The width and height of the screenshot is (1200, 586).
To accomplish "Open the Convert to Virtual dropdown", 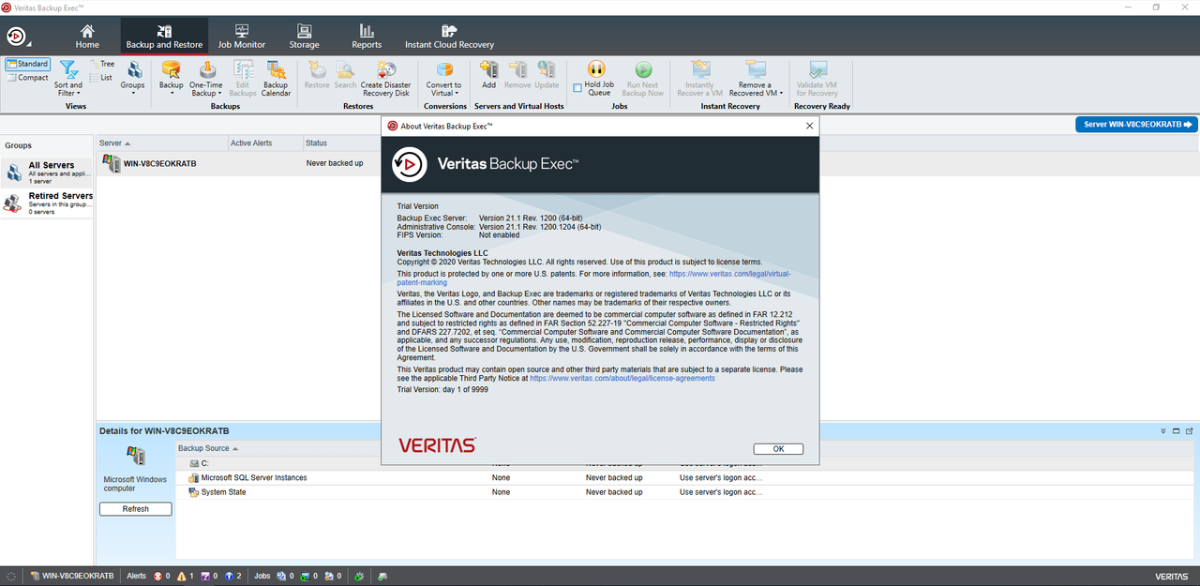I will (444, 78).
